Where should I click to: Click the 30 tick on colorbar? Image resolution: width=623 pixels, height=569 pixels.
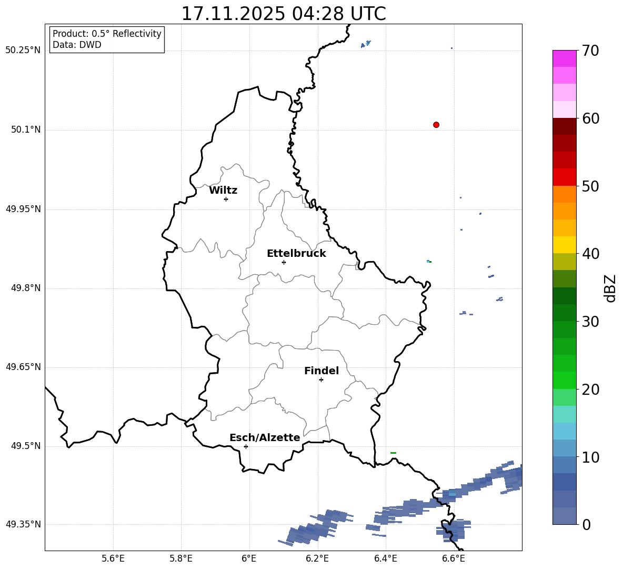[590, 322]
